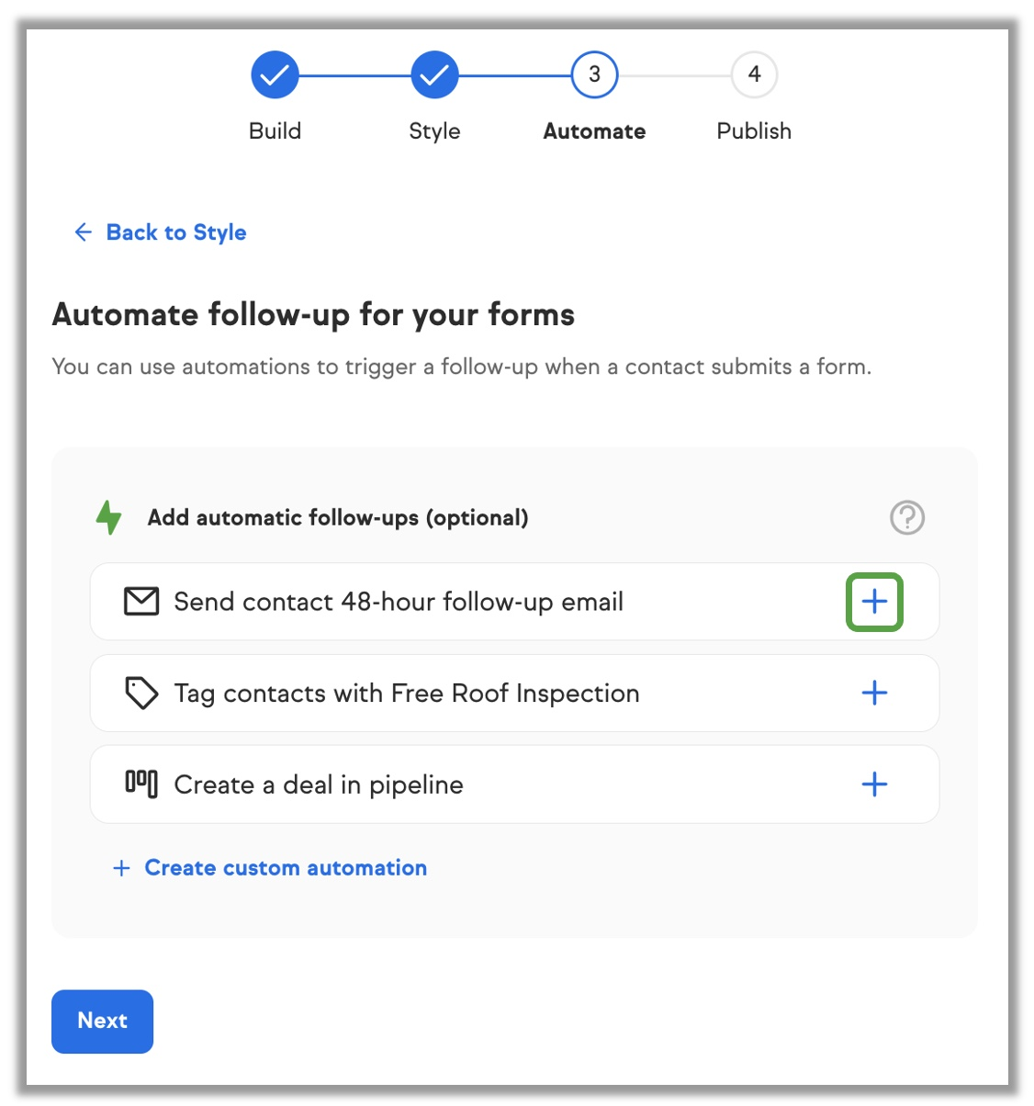Open Create custom automation link
Screen dimensions: 1034x1106
[286, 868]
